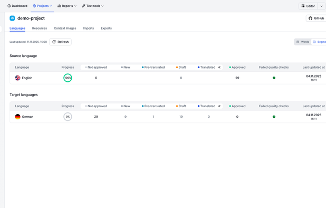326x208 pixels.
Task: Click Translated header in Target languages table
Action: [x=206, y=106]
